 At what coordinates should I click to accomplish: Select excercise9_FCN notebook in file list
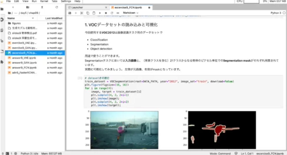coord(35,53)
